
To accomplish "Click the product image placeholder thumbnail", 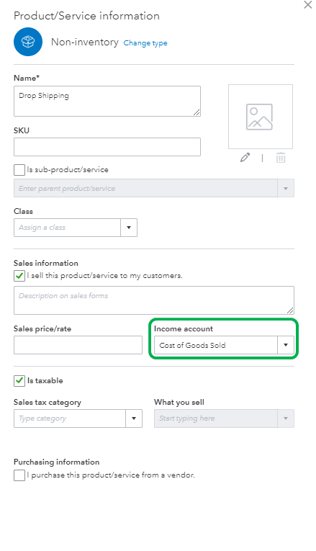I will click(x=261, y=117).
